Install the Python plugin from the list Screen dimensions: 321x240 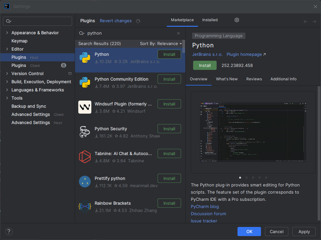pos(169,54)
